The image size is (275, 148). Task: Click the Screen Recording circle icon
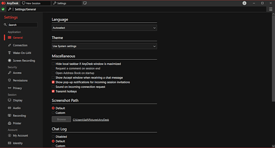click(x=9, y=61)
